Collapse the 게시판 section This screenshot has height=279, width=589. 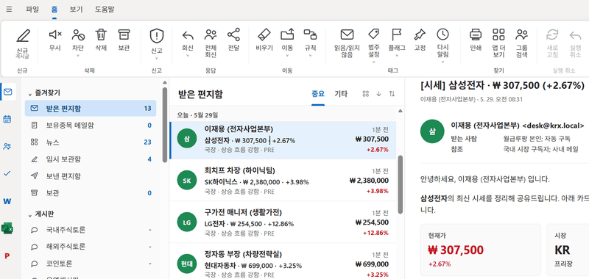click(x=30, y=215)
